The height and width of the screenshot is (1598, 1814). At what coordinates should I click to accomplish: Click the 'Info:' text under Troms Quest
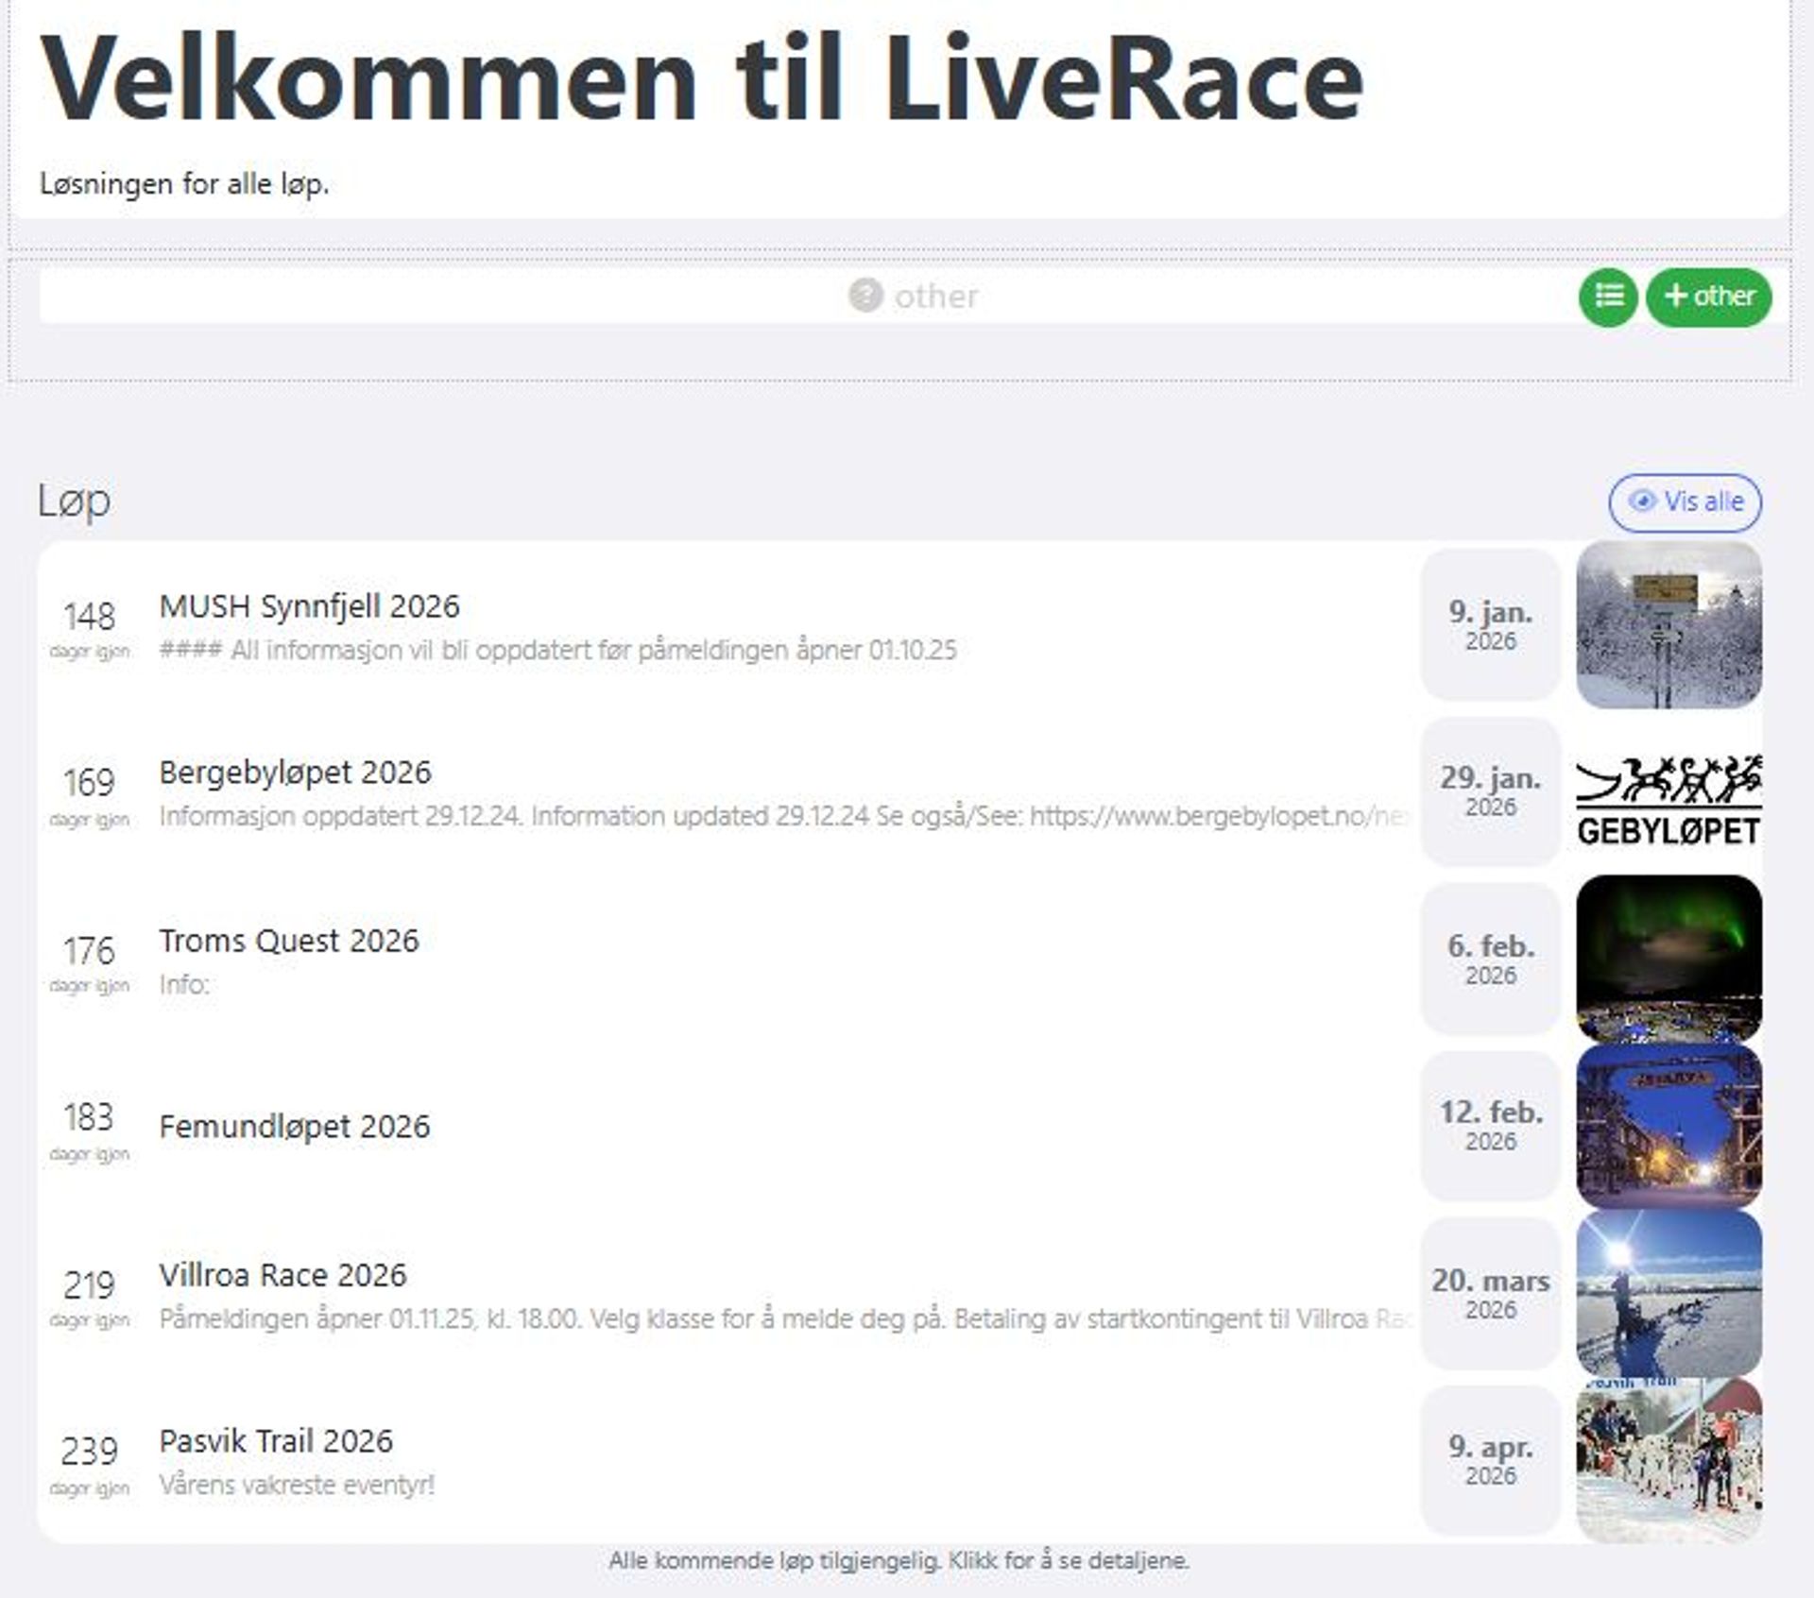click(184, 984)
